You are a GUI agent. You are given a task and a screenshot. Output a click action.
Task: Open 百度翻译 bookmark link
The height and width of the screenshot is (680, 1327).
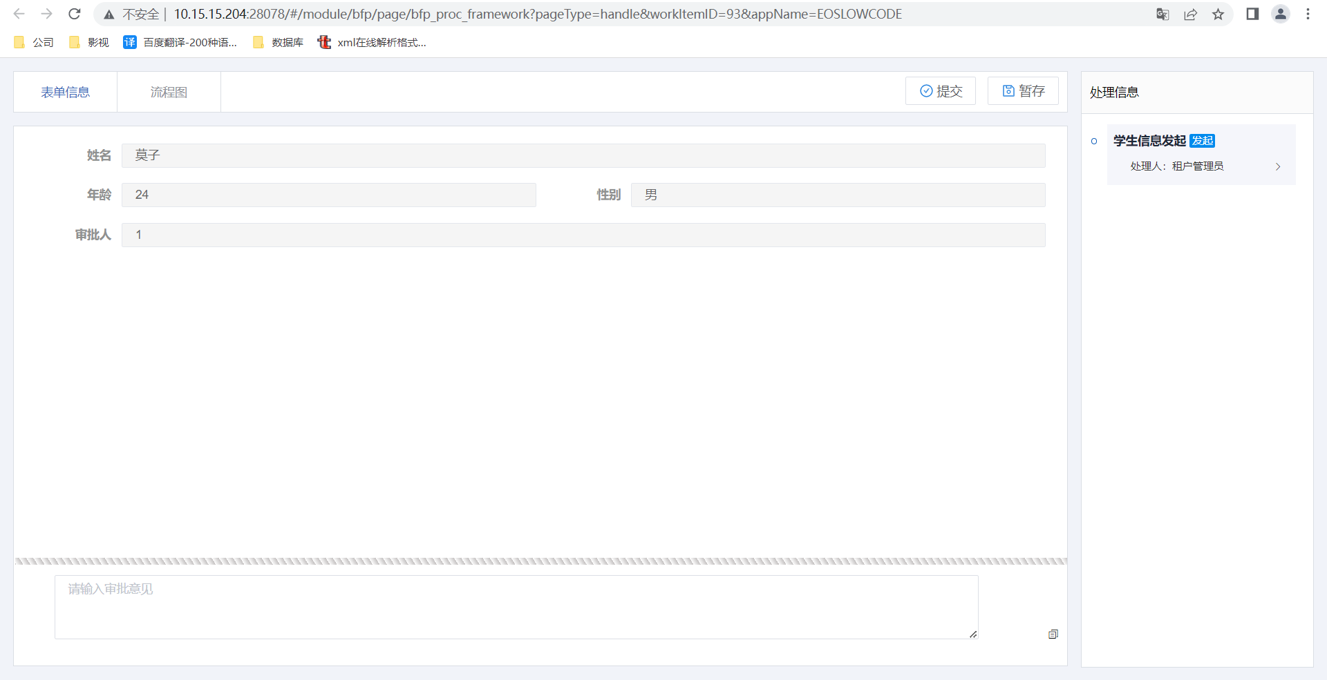(x=180, y=43)
